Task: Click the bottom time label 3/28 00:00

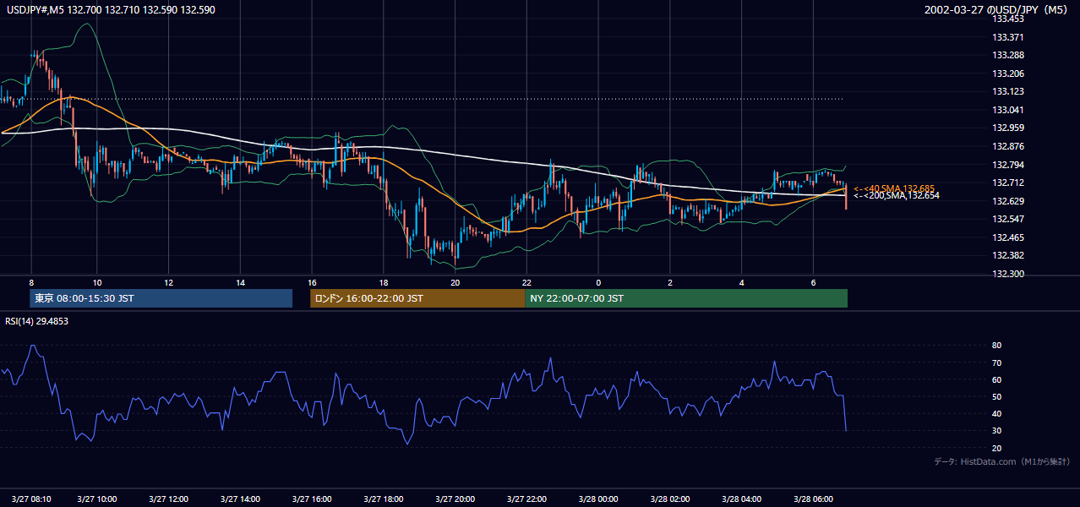Action: click(x=599, y=499)
